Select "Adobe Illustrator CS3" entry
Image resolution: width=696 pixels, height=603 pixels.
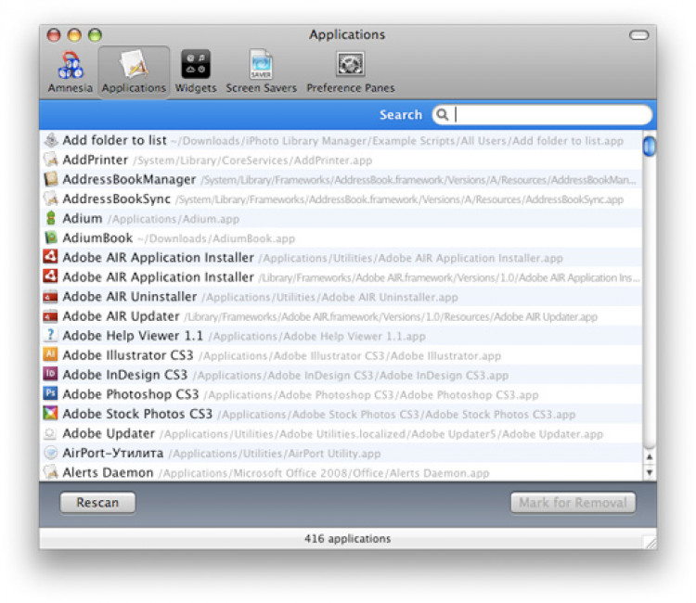pyautogui.click(x=128, y=355)
